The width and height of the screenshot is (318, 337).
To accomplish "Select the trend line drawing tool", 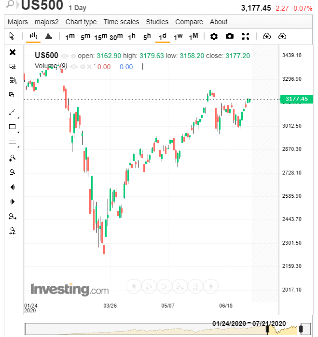I will tap(12, 112).
